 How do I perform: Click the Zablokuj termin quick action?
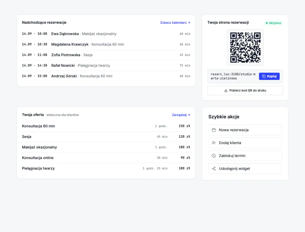[x=245, y=156]
